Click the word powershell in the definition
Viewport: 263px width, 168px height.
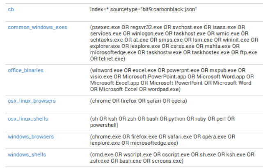[104, 125]
